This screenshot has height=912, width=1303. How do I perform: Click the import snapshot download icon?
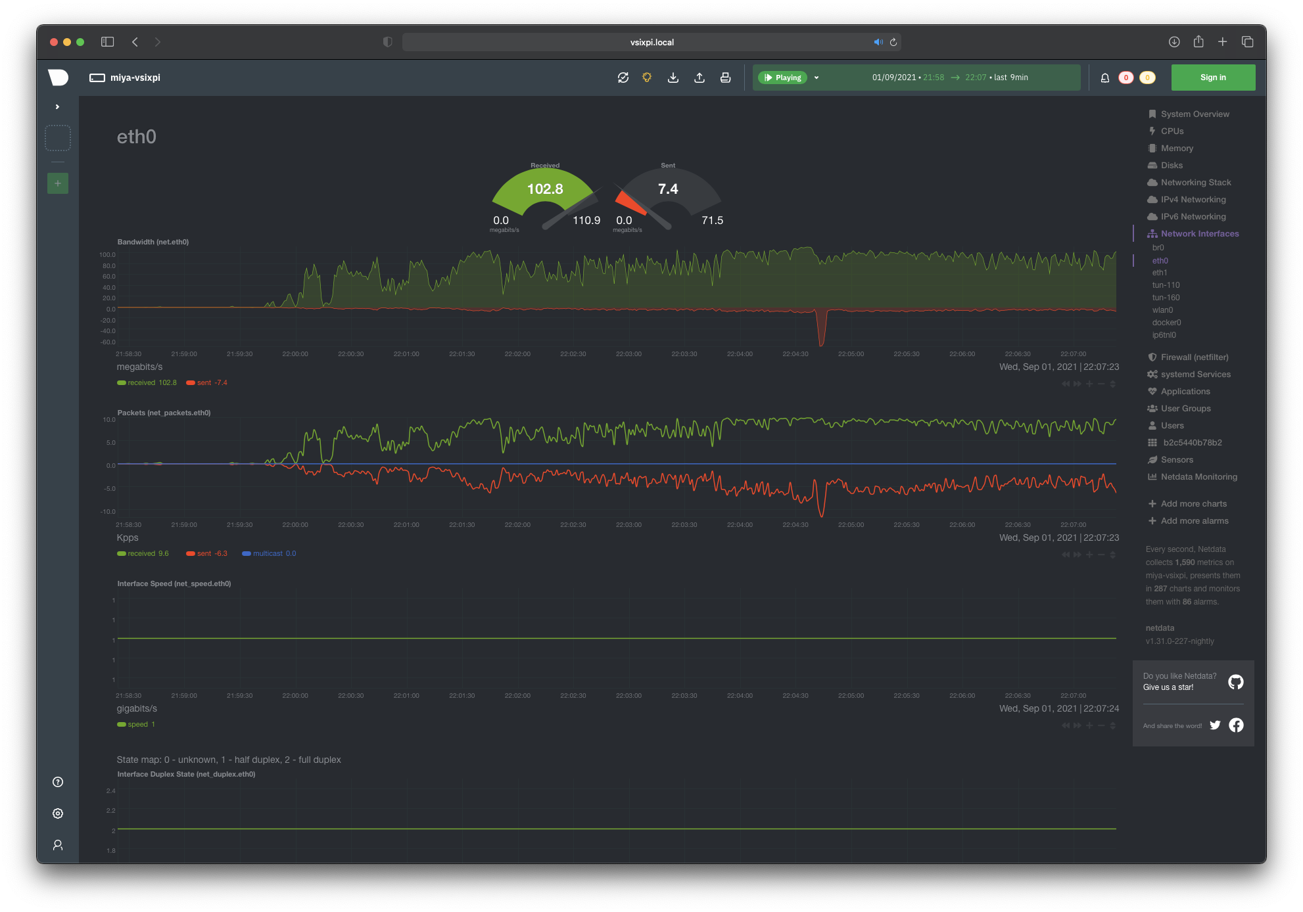(673, 78)
